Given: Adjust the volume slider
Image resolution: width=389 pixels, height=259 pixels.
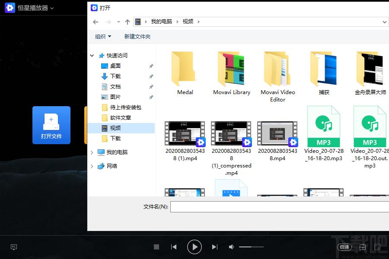Looking at the screenshot, I should [x=251, y=247].
